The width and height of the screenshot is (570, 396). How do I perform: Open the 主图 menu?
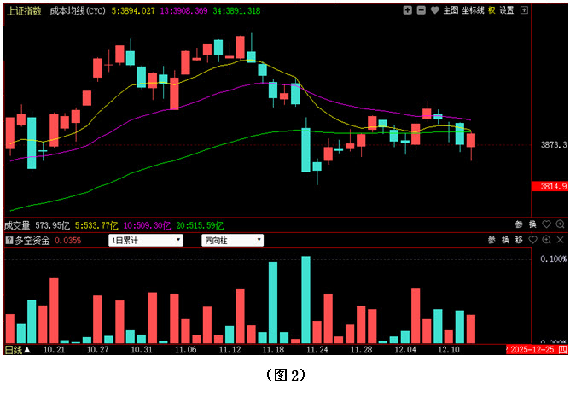point(451,10)
